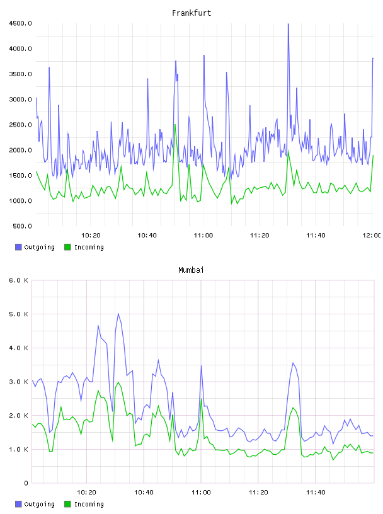Click the 6.0 K axis label in Mumbai
Screen dimensions: 383x514
coord(19,280)
